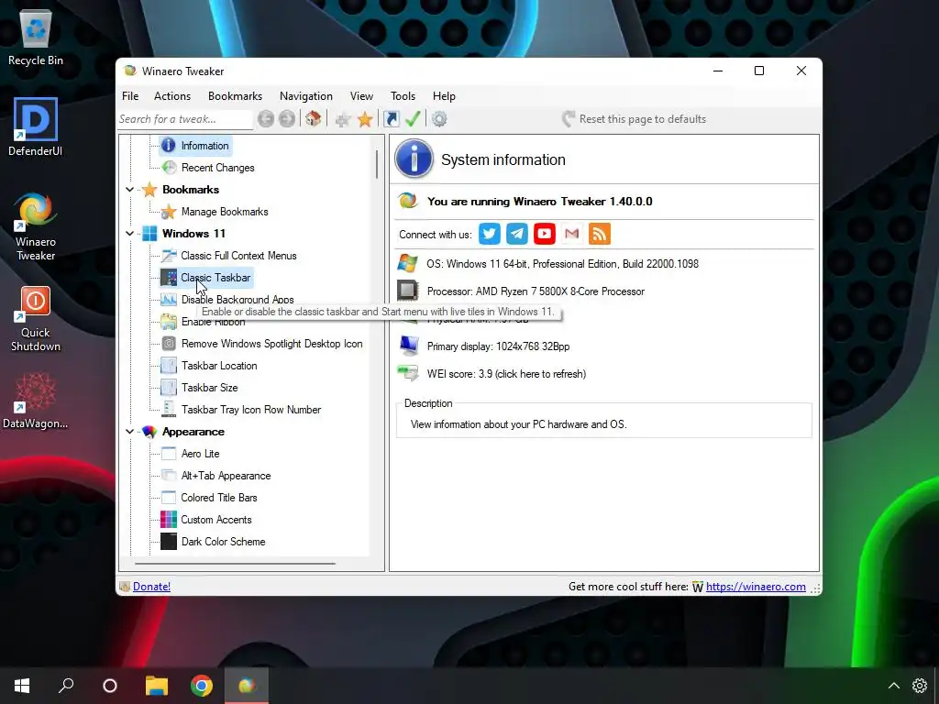The height and width of the screenshot is (704, 939).
Task: Open the Help menu
Action: coord(444,95)
